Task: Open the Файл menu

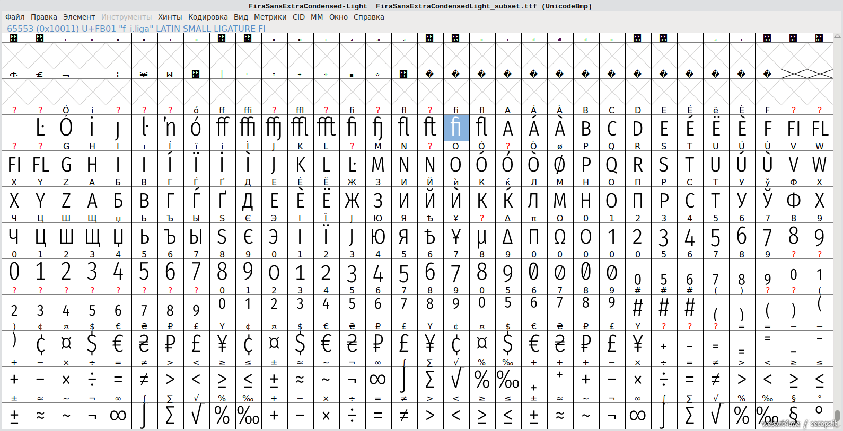Action: (15, 17)
